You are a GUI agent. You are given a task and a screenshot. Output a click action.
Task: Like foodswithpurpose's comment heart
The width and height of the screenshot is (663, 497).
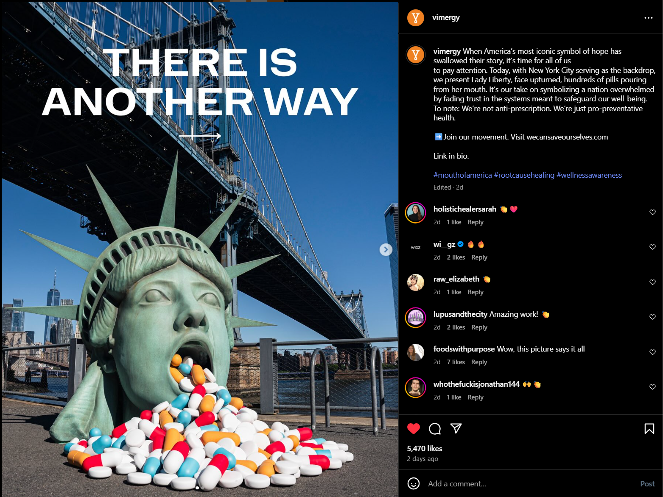tap(652, 352)
